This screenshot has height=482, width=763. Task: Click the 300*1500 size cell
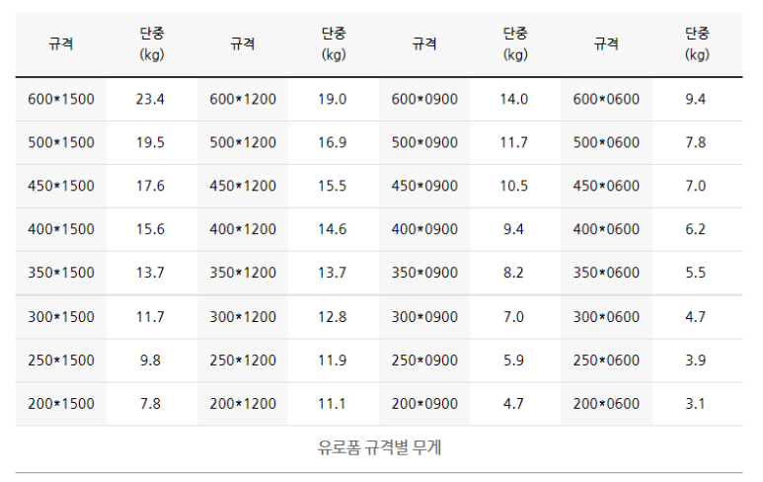coord(61,317)
